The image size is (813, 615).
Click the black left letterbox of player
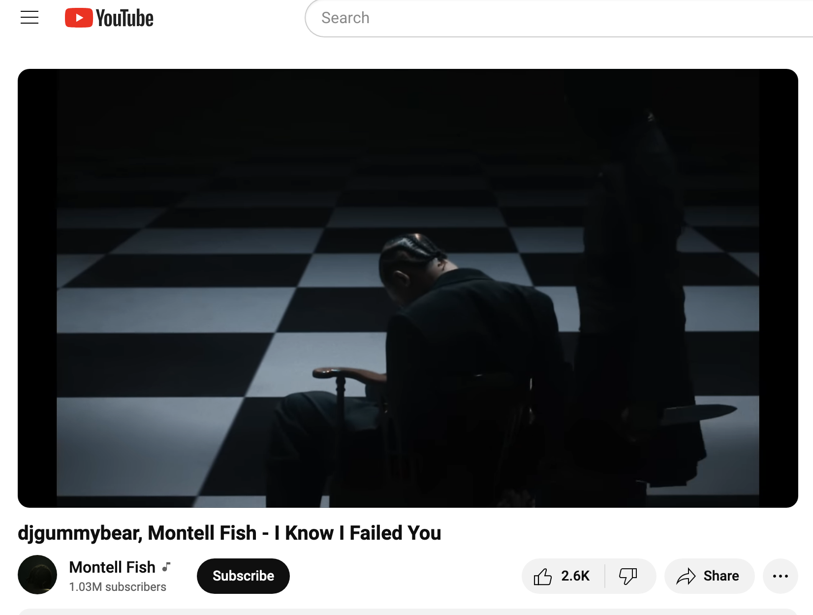pyautogui.click(x=37, y=288)
